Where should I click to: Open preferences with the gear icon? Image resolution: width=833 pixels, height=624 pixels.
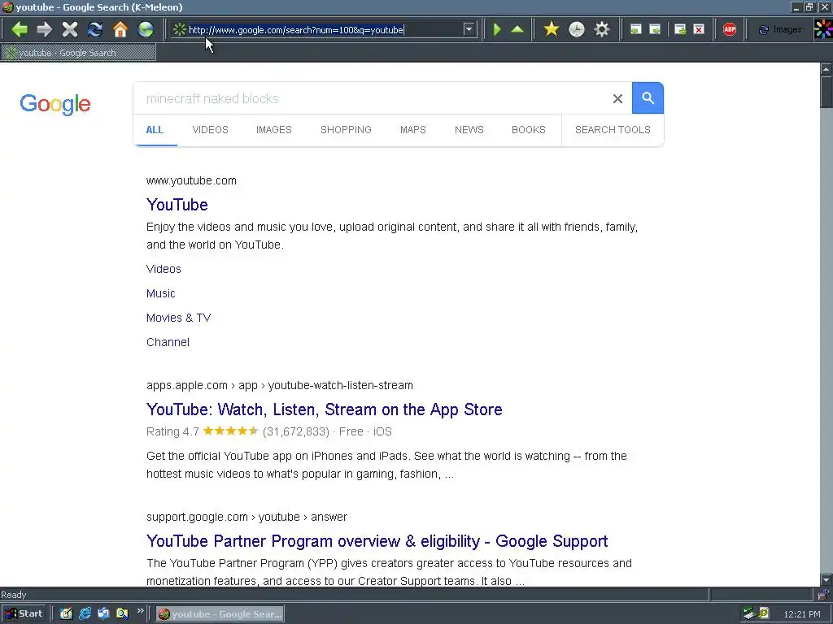coord(602,29)
